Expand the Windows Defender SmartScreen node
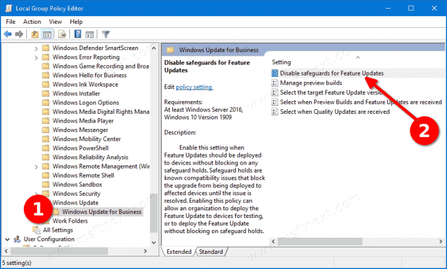The height and width of the screenshot is (269, 447). tap(36, 48)
